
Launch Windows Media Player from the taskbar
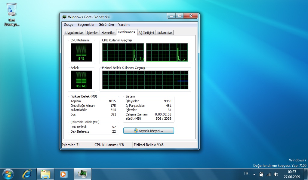(x=63, y=174)
